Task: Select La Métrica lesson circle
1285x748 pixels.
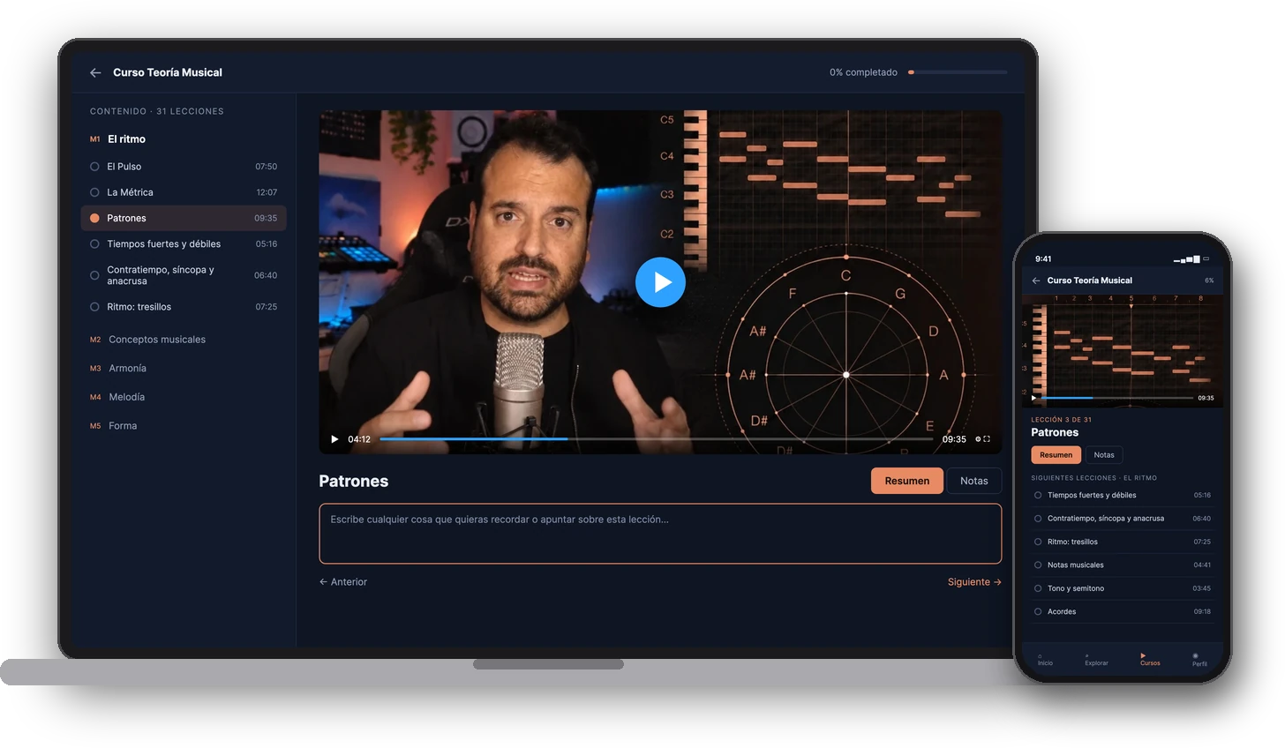Action: click(x=94, y=192)
